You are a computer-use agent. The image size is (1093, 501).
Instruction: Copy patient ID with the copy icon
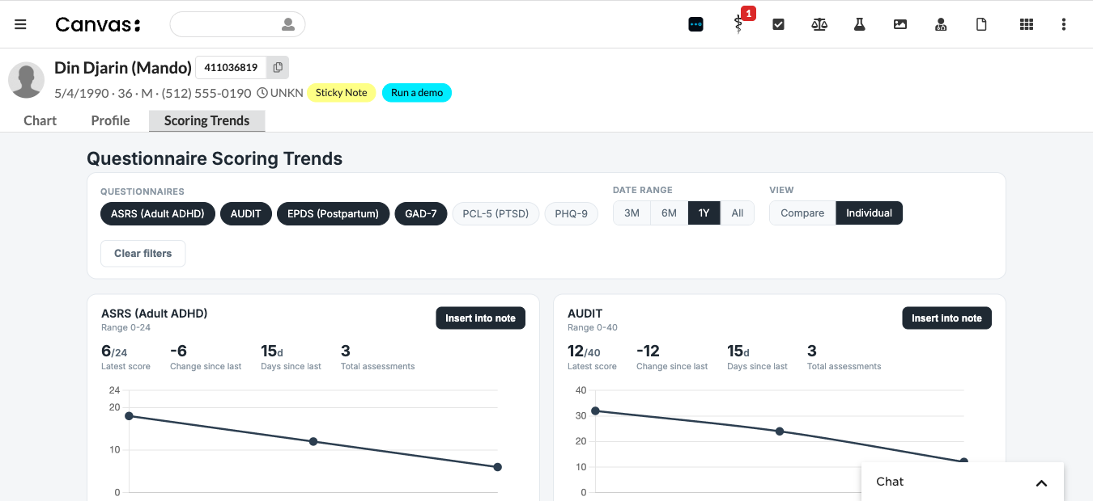278,67
